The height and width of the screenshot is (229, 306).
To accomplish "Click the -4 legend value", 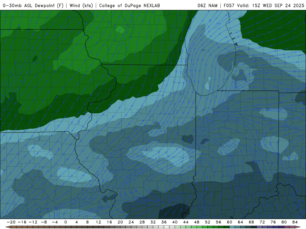I will click(x=55, y=222).
